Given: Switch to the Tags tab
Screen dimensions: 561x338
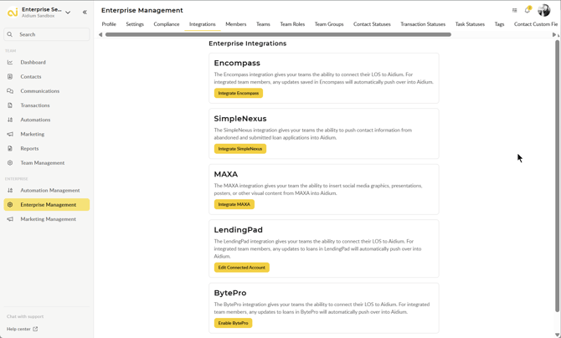Looking at the screenshot, I should [x=500, y=24].
